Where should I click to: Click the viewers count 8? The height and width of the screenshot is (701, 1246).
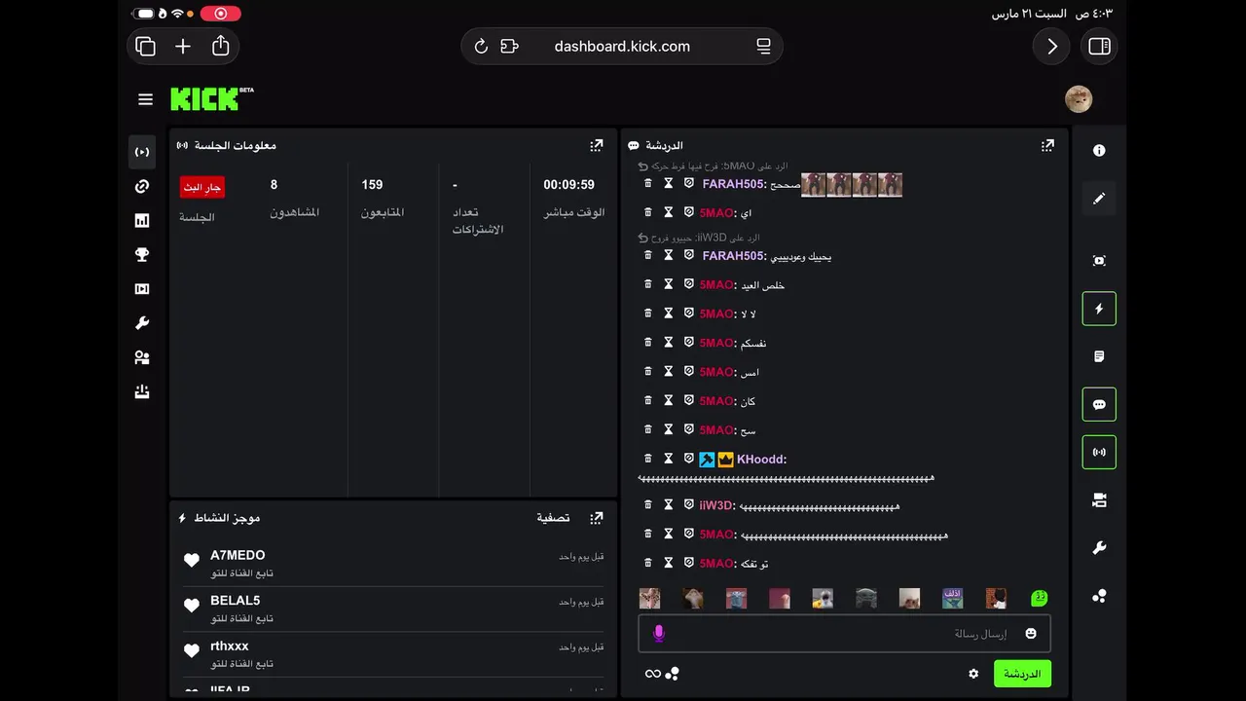coord(274,185)
